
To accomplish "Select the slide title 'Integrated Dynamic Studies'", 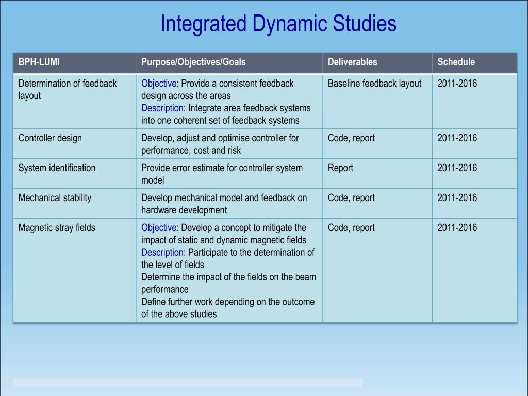I will click(x=278, y=24).
